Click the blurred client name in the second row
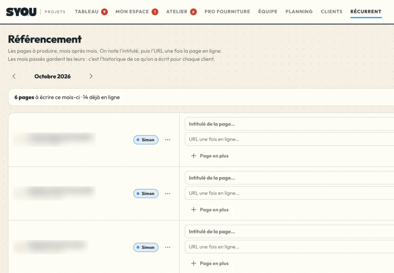394x273 pixels. click(x=54, y=193)
